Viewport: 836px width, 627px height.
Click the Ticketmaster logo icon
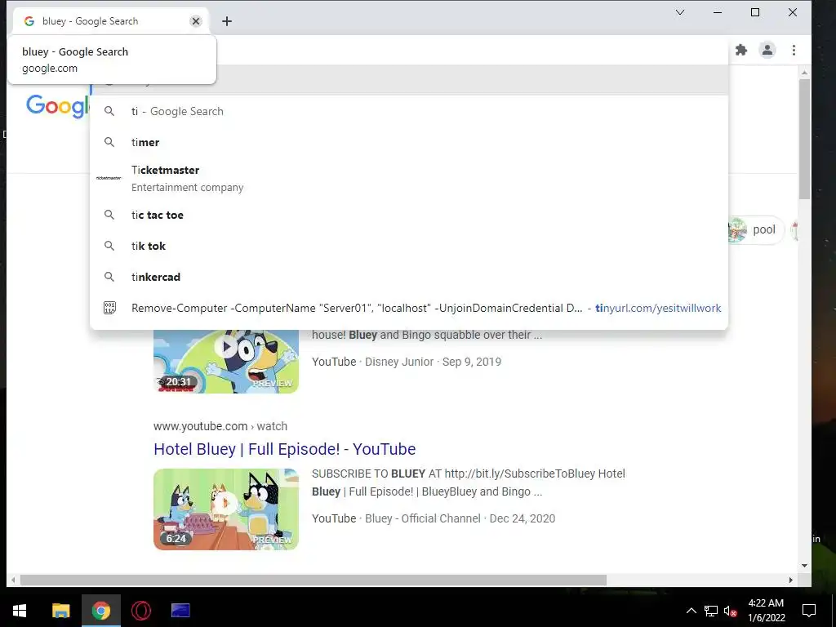coord(109,178)
